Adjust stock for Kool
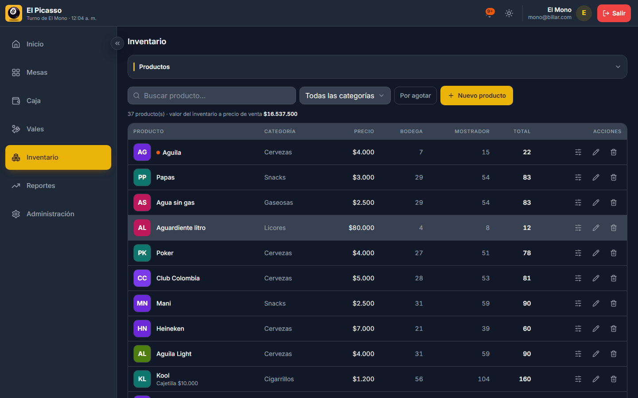The image size is (638, 398). (578, 379)
